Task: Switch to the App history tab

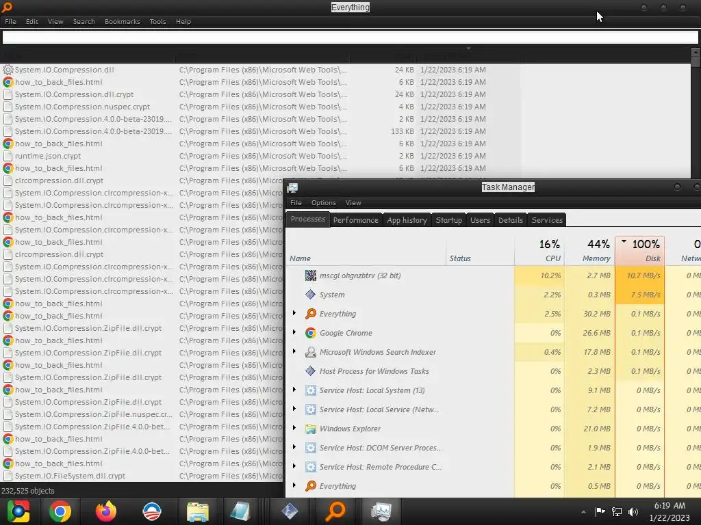Action: point(407,220)
